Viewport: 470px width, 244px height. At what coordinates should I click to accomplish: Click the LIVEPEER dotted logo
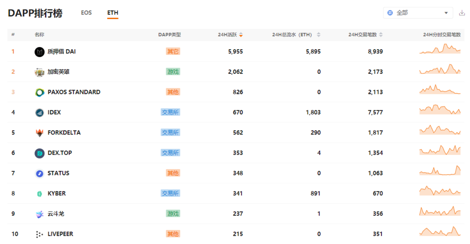pos(39,234)
